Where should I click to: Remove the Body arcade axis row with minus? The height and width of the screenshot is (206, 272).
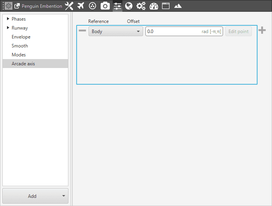[82, 31]
